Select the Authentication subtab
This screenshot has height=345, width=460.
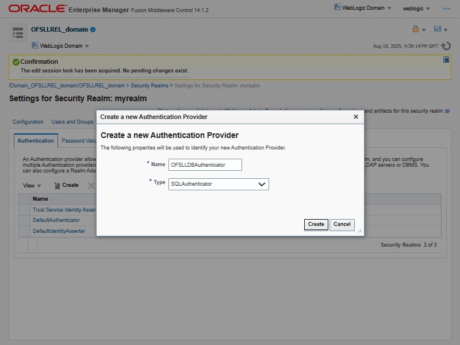36,141
